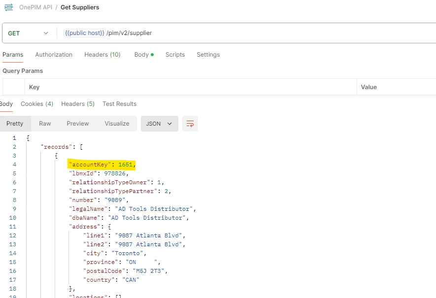This screenshot has height=298, width=436.
Task: Open the response Headers (5) tab
Action: [78, 104]
